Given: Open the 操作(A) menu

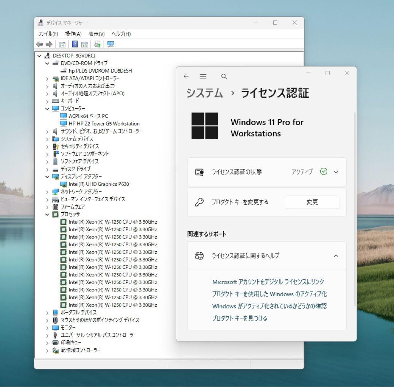Looking at the screenshot, I should point(73,34).
